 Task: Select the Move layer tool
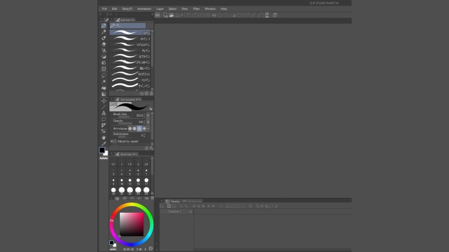(x=104, y=101)
